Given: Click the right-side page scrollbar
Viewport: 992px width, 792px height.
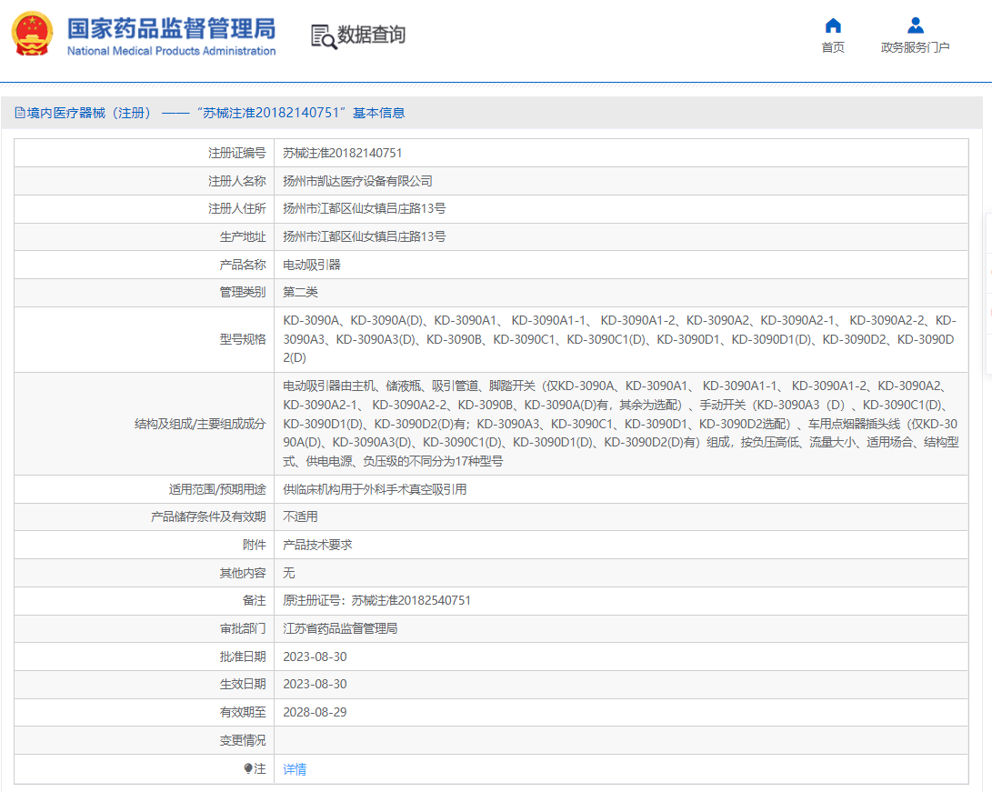Looking at the screenshot, I should 987,273.
